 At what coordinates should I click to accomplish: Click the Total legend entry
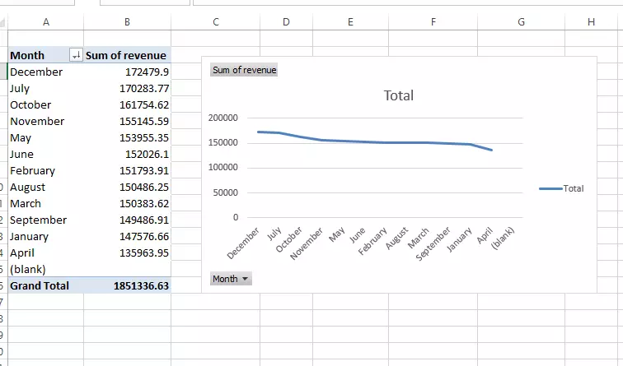562,188
